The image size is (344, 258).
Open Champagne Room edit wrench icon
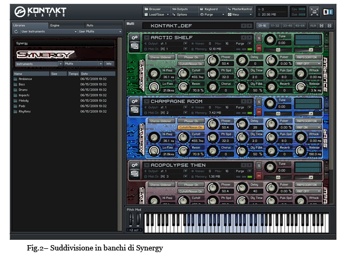[x=134, y=102]
